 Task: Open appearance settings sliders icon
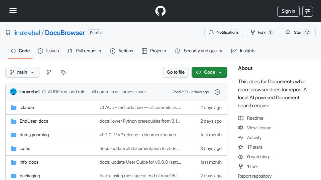pos(308,11)
